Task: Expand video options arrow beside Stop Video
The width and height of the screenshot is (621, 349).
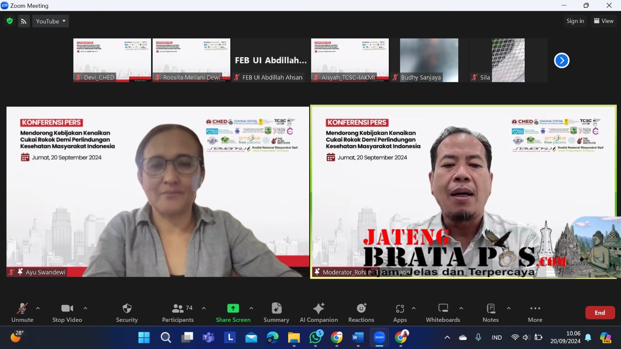Action: tap(85, 308)
